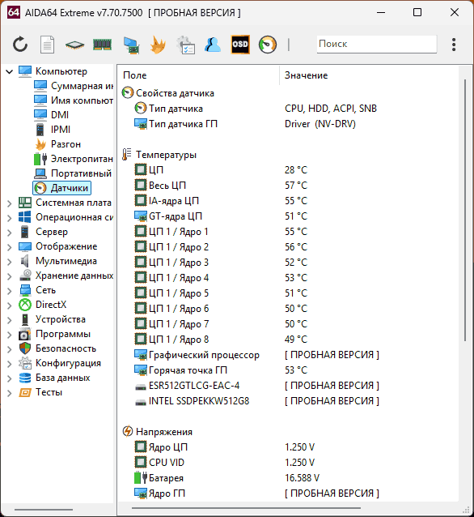
Task: Expand the Сервер tree node
Action: point(10,232)
